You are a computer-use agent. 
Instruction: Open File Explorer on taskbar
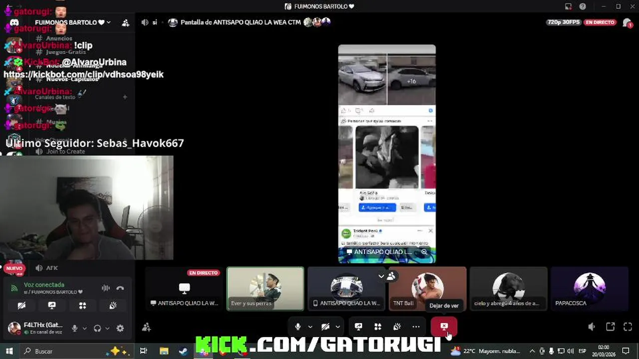tap(164, 351)
